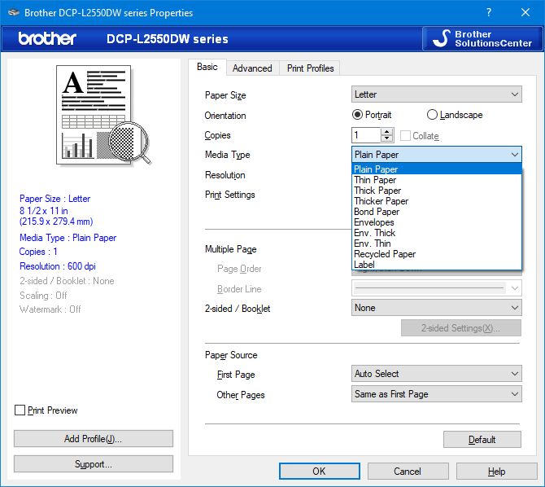545x487 pixels.
Task: Close the Properties dialog window
Action: coord(525,12)
